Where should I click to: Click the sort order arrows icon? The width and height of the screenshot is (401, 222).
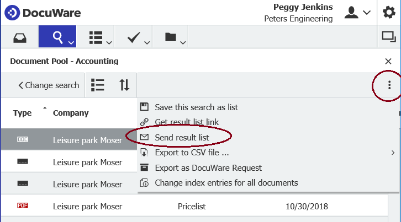(x=124, y=85)
